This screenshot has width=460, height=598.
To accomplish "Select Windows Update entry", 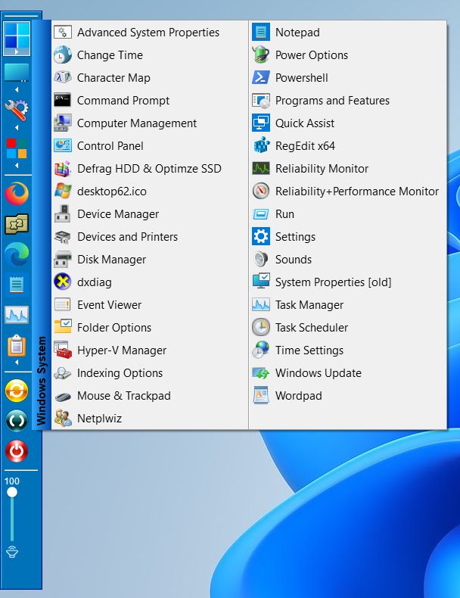I will click(318, 373).
